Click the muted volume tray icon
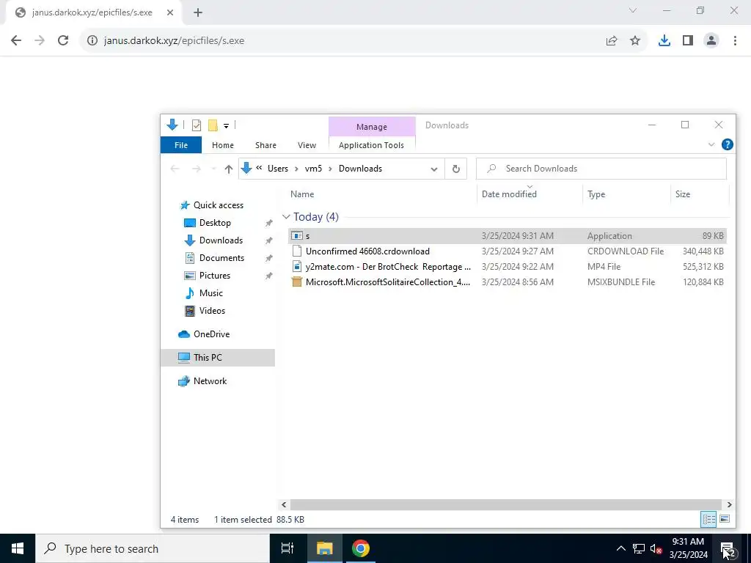Screen dimensions: 751x563 (656, 548)
